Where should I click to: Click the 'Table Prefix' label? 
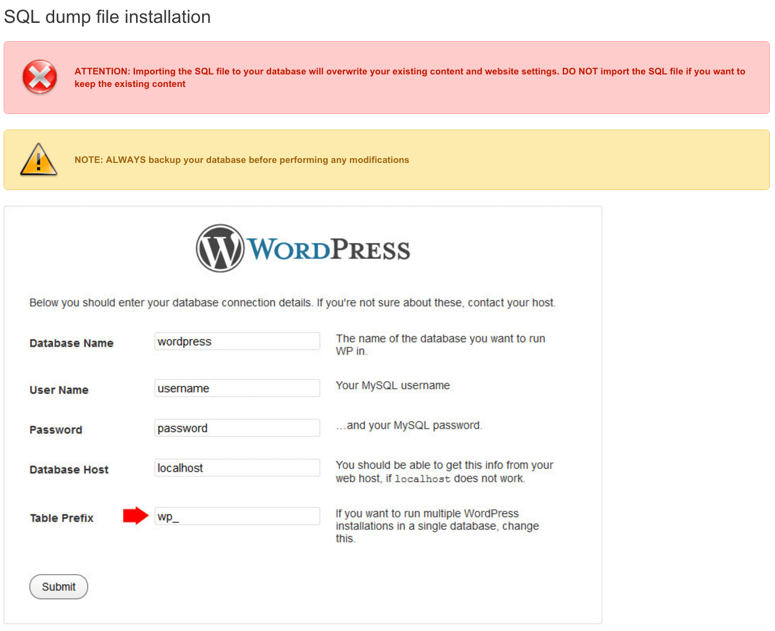61,518
